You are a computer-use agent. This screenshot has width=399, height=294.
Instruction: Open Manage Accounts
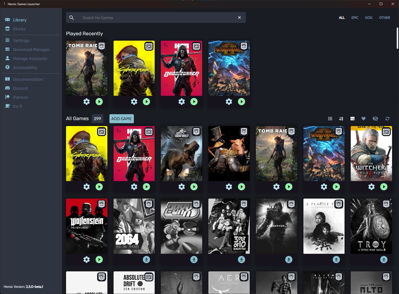tap(26, 58)
